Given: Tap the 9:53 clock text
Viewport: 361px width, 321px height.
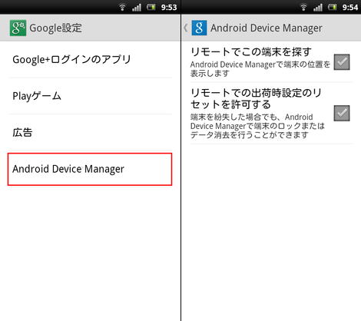Looking at the screenshot, I should tap(169, 7).
